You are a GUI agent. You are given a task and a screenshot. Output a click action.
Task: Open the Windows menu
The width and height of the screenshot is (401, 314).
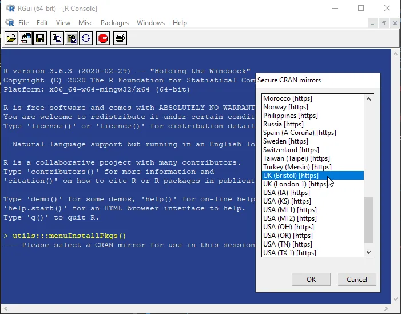(x=150, y=23)
